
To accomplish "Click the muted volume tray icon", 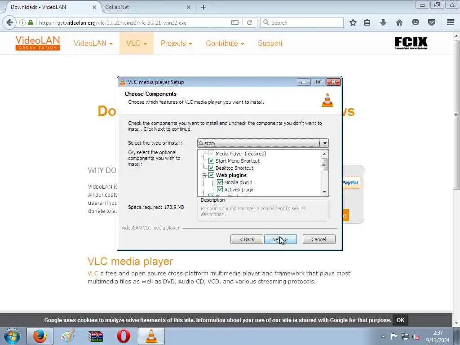I will click(416, 337).
